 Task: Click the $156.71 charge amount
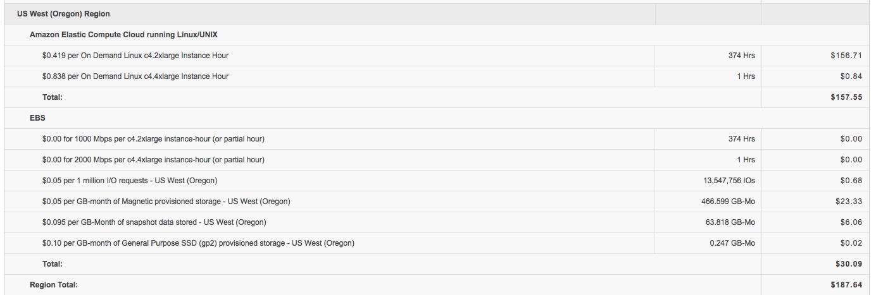[846, 56]
